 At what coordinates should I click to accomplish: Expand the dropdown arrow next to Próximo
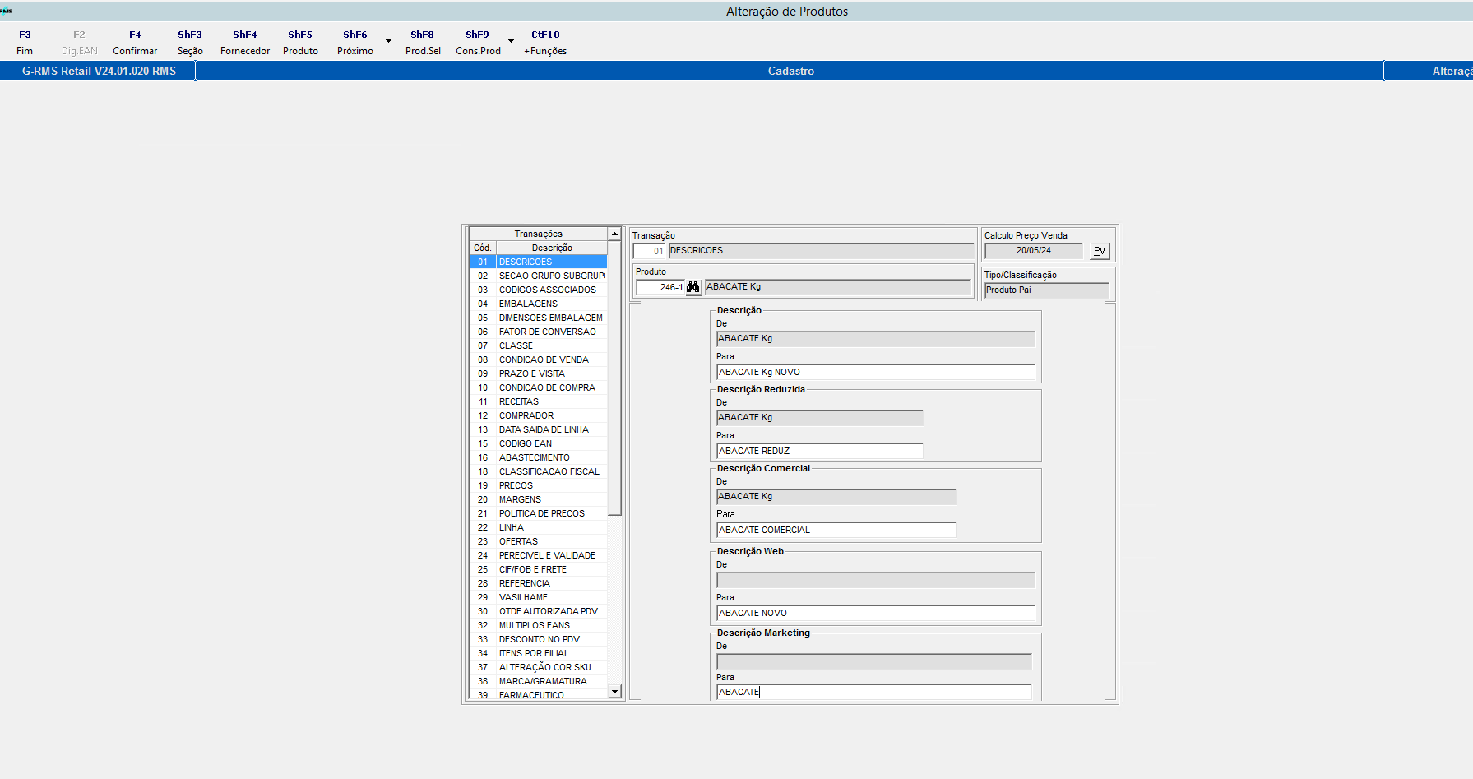coord(388,39)
